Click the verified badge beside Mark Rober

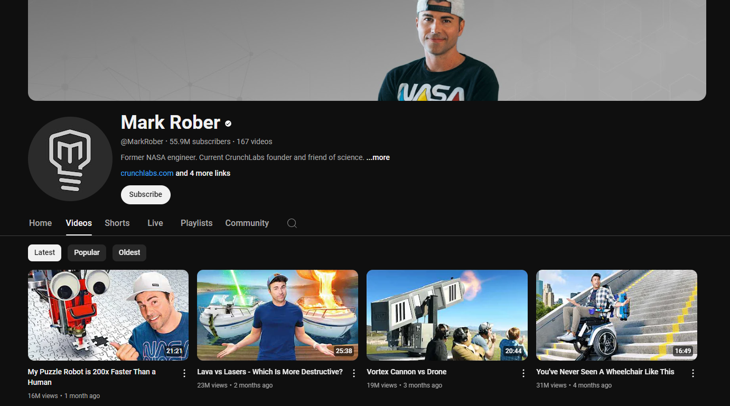pyautogui.click(x=228, y=124)
